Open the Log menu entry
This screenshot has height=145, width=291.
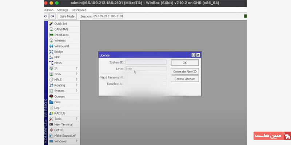tap(64, 108)
